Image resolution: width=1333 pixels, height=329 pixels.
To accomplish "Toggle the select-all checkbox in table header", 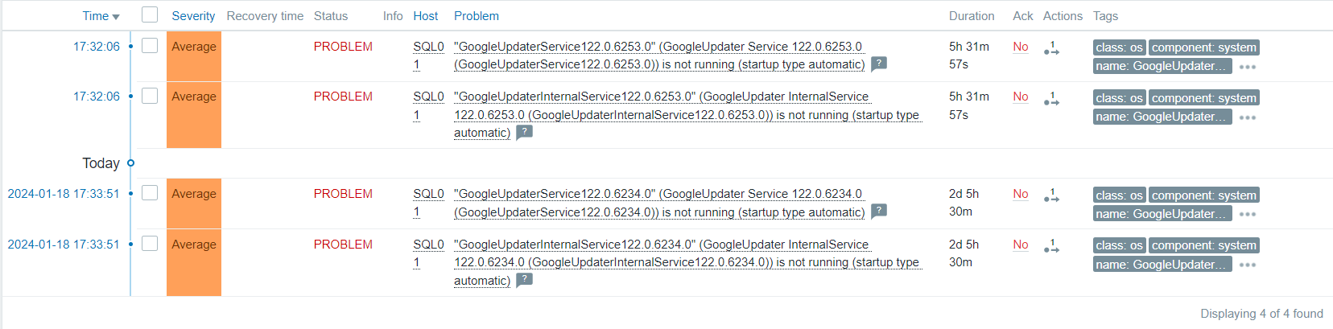I will point(150,15).
